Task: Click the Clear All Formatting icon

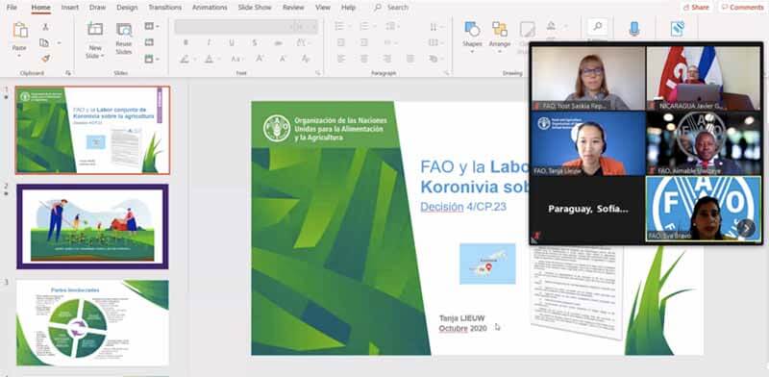Action: click(x=306, y=59)
